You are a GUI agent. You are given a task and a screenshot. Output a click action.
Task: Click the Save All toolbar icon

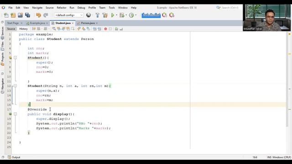pos(27,15)
